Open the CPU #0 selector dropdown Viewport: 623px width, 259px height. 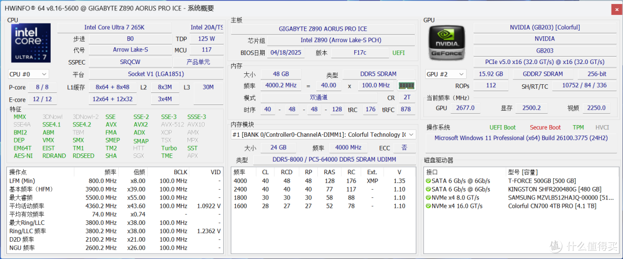(x=28, y=74)
